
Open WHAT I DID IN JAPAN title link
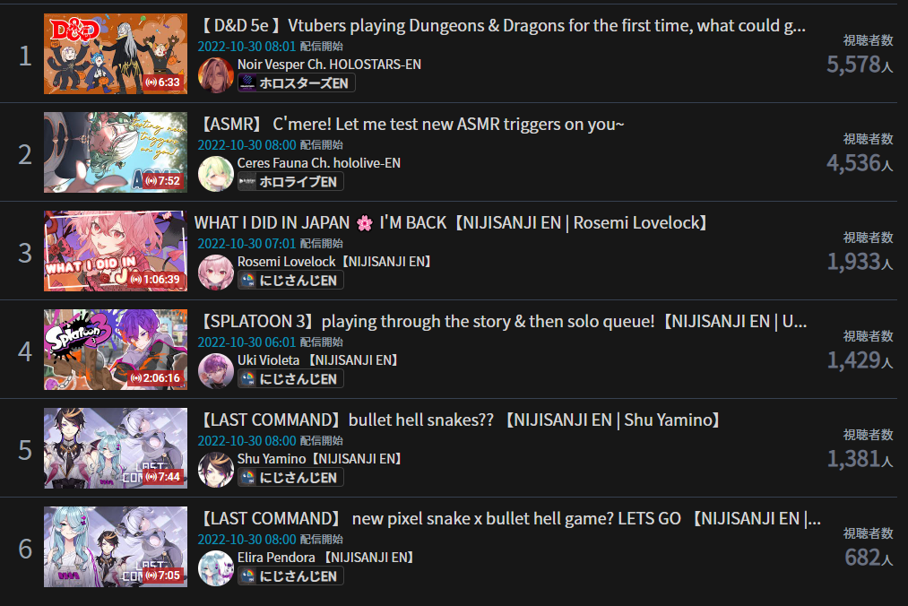click(x=452, y=222)
